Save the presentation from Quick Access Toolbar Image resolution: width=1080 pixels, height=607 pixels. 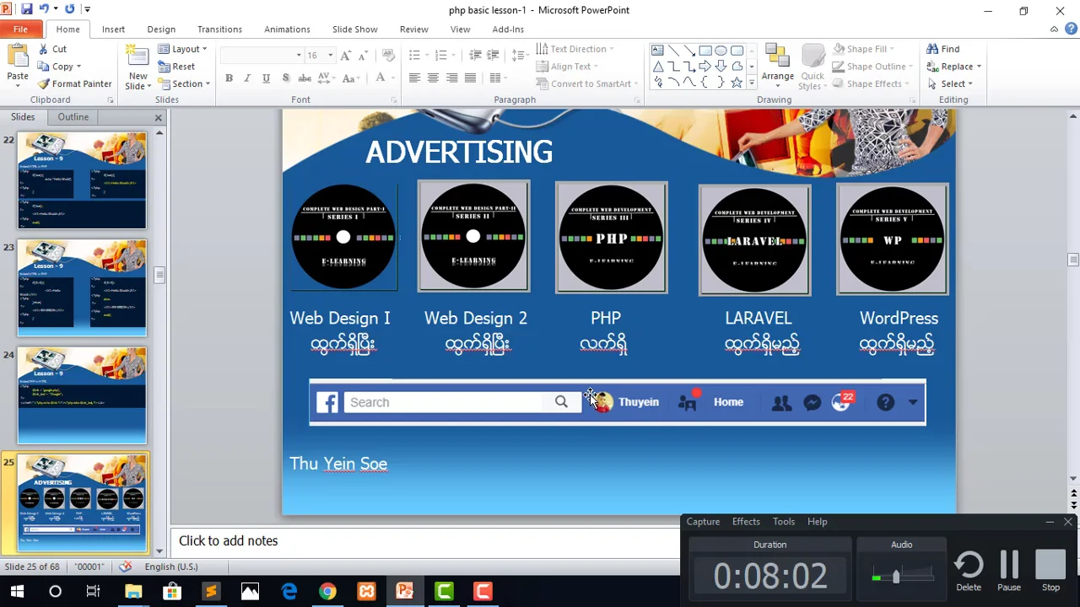click(x=27, y=9)
